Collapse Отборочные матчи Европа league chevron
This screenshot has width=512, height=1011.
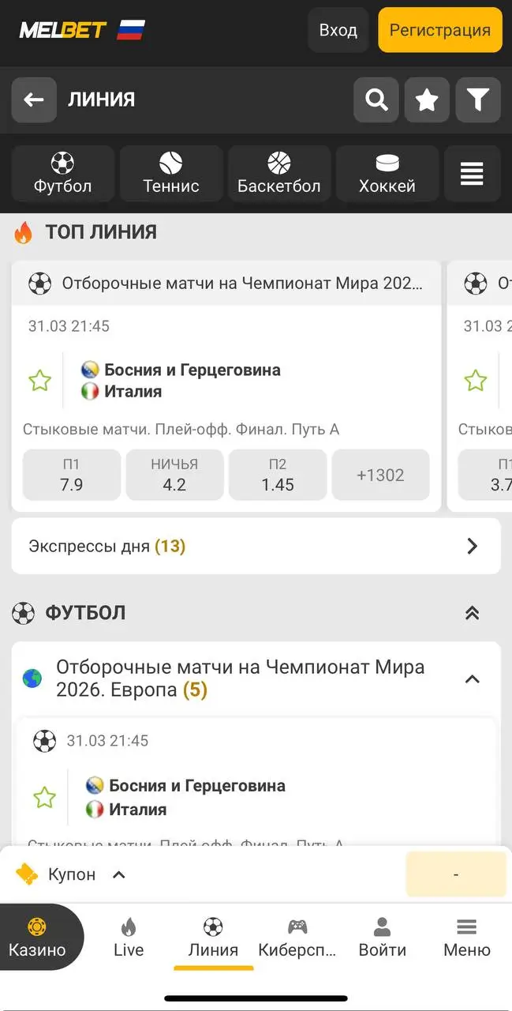472,679
